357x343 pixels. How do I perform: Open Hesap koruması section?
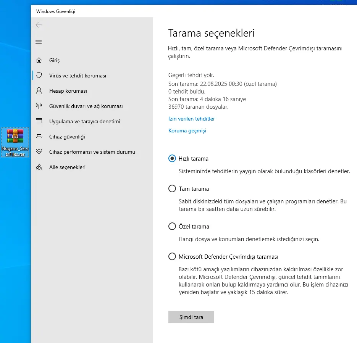[93, 91]
